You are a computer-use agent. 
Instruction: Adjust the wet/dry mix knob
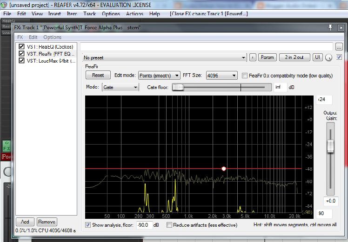click(328, 57)
